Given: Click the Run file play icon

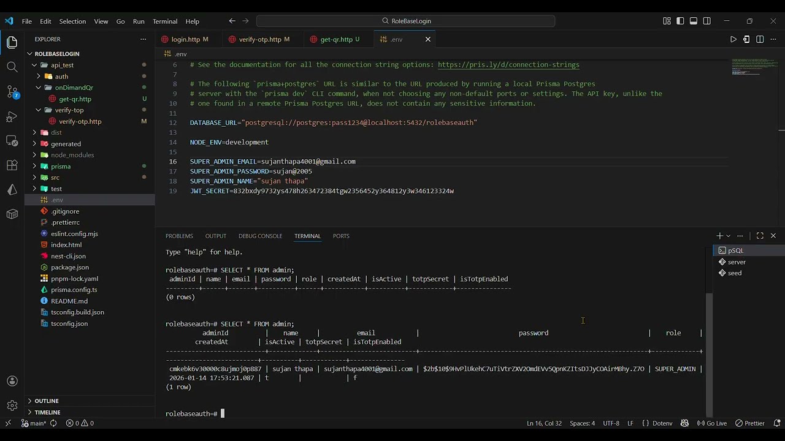Looking at the screenshot, I should point(733,39).
